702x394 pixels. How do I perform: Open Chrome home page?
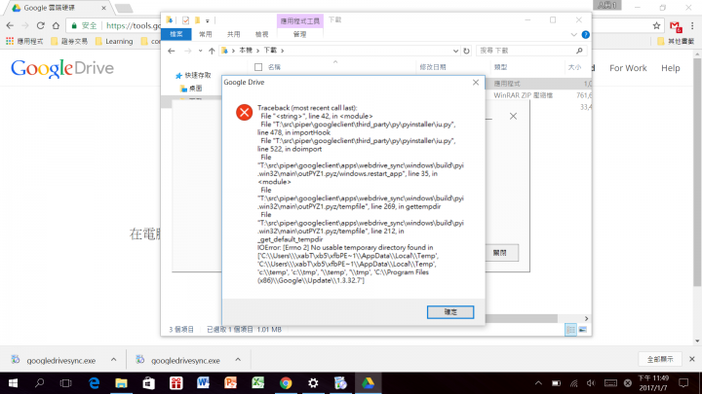[x=56, y=25]
